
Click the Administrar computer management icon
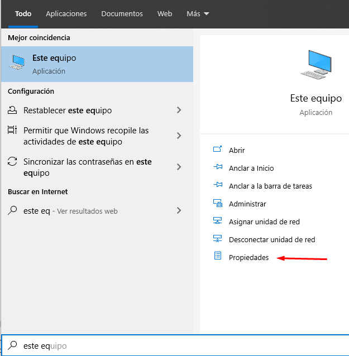(218, 203)
